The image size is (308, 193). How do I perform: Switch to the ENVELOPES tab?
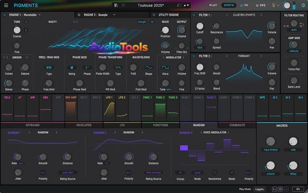point(84,125)
